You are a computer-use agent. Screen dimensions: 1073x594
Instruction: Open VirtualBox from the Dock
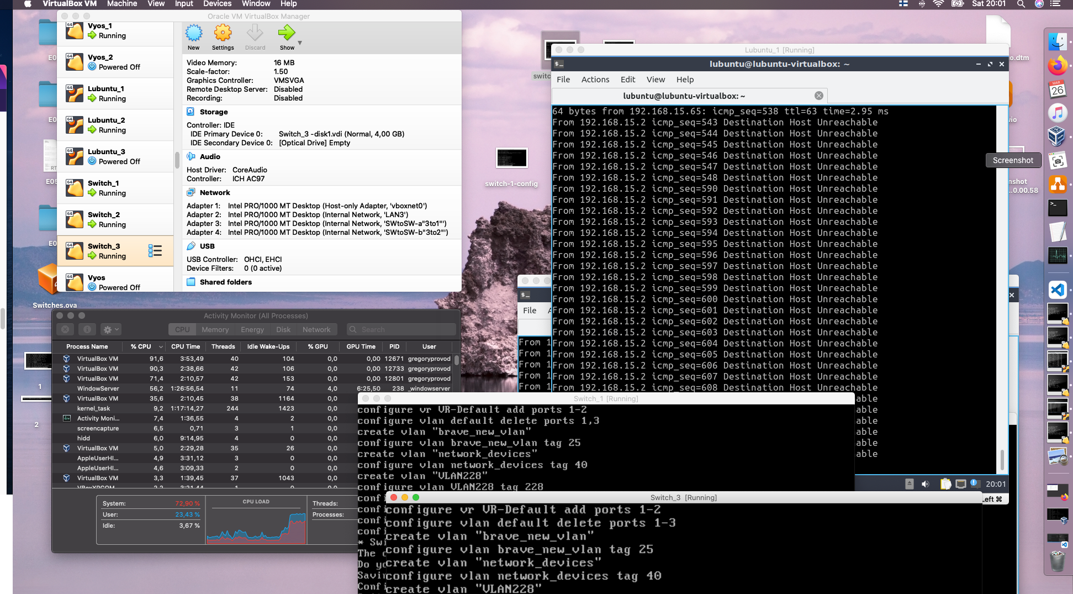[1058, 136]
